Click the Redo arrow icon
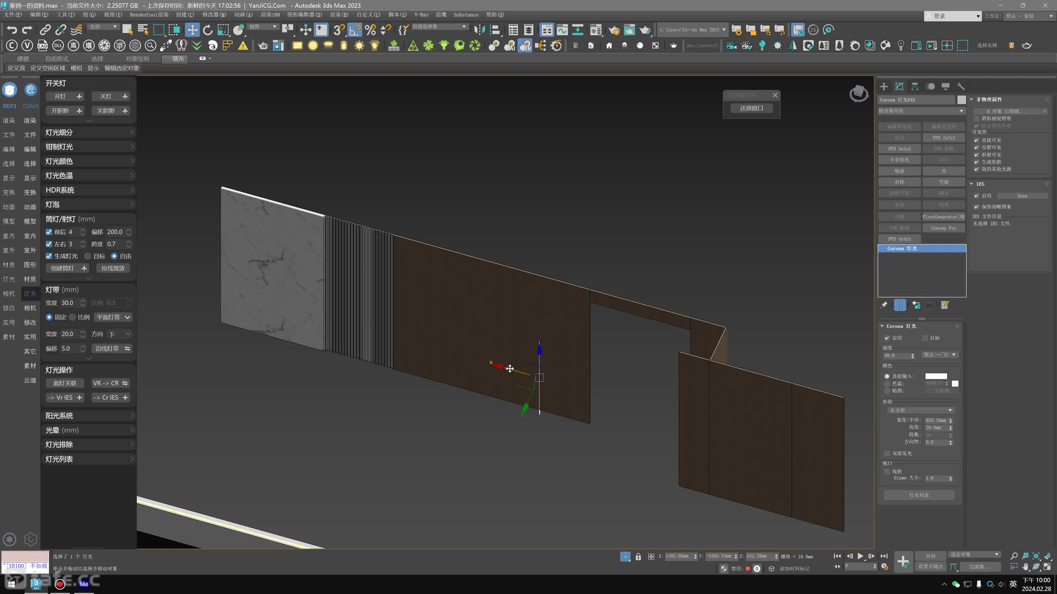The image size is (1057, 594). click(x=27, y=30)
